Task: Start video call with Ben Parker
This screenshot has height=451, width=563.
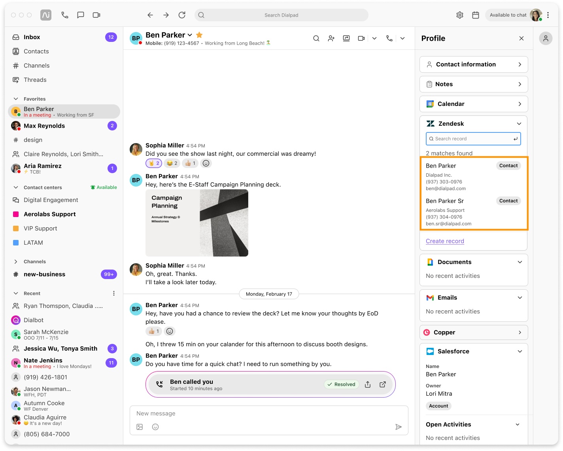Action: [x=361, y=38]
